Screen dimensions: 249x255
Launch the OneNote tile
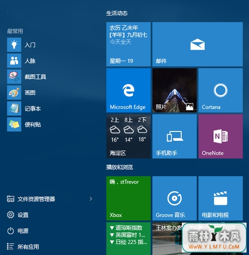(x=221, y=136)
